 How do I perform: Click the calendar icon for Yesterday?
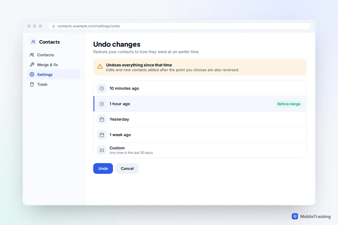[x=102, y=119]
